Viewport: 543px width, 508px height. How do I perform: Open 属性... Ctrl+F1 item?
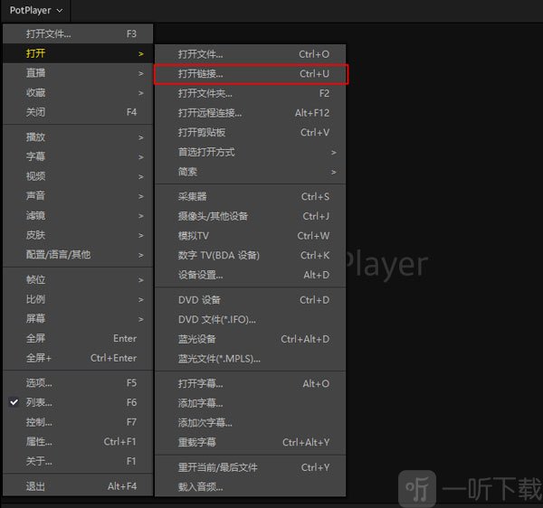point(78,442)
